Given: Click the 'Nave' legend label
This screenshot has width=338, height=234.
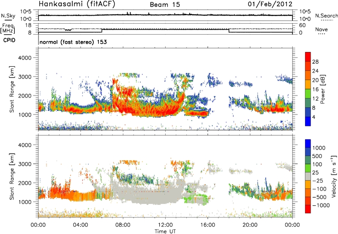Looking at the screenshot, I should click(322, 29).
